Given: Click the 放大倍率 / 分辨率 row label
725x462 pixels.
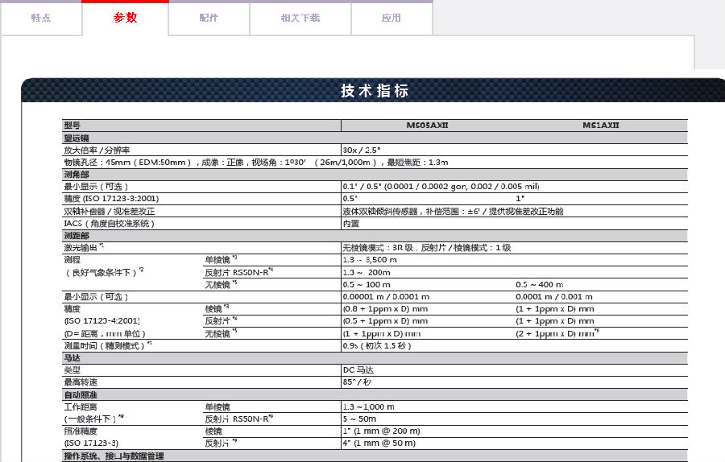Looking at the screenshot, I should (97, 151).
